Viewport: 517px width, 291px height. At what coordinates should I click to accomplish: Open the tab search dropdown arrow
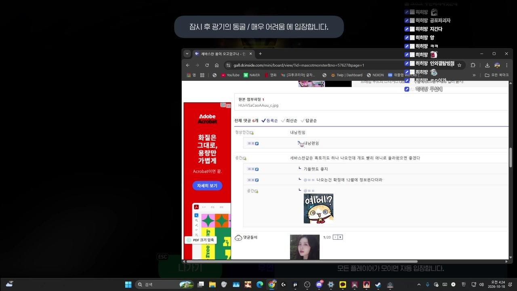(187, 54)
